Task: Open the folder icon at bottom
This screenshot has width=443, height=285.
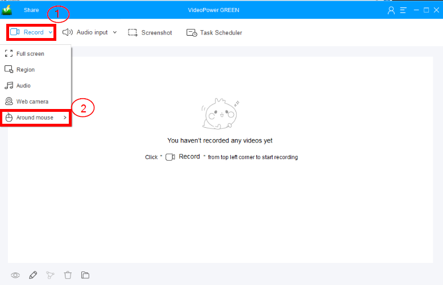Action: point(85,275)
